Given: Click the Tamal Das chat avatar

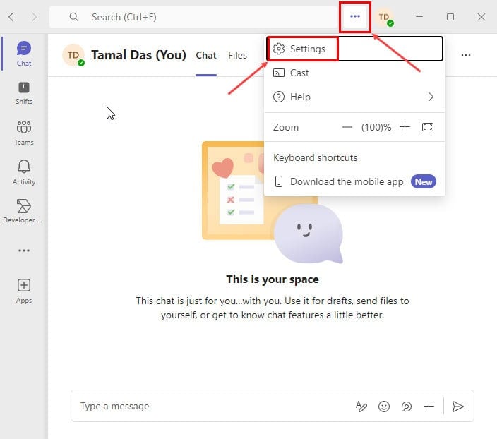Looking at the screenshot, I should 73,55.
